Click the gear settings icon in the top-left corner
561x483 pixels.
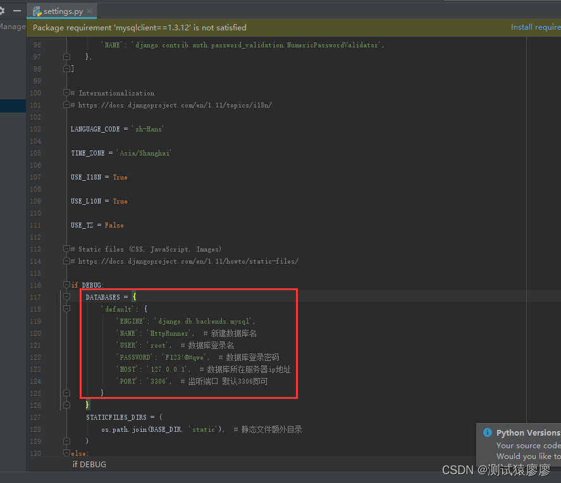click(x=3, y=10)
